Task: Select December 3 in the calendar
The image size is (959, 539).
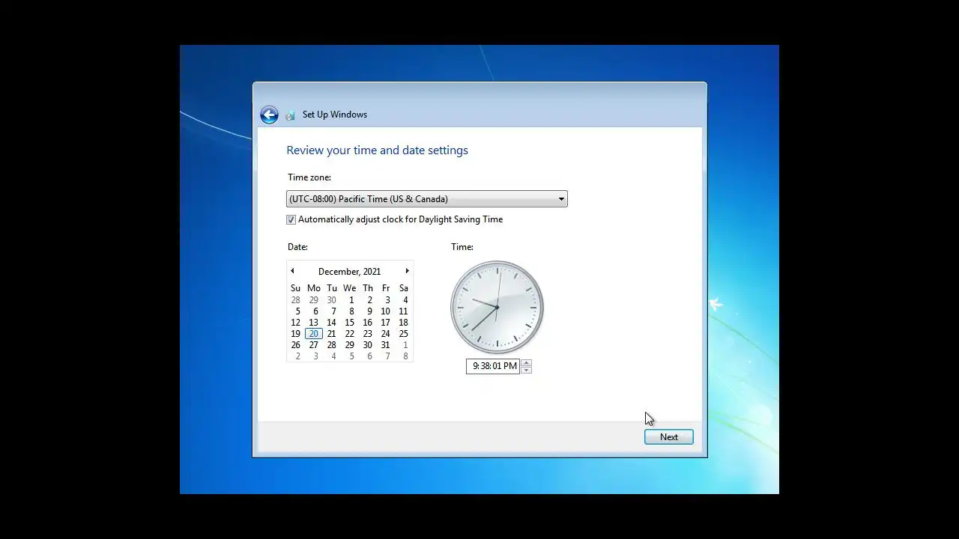Action: 387,300
